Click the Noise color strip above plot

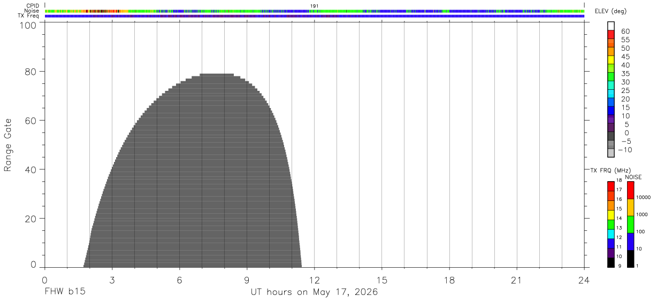tap(315, 11)
